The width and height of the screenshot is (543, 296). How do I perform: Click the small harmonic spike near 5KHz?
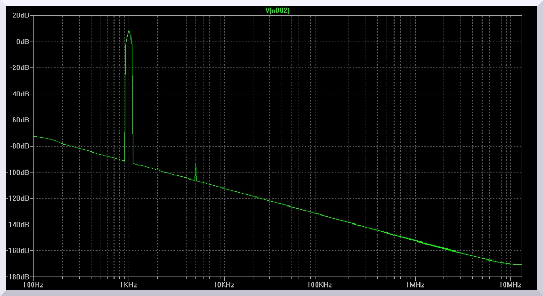[x=196, y=165]
